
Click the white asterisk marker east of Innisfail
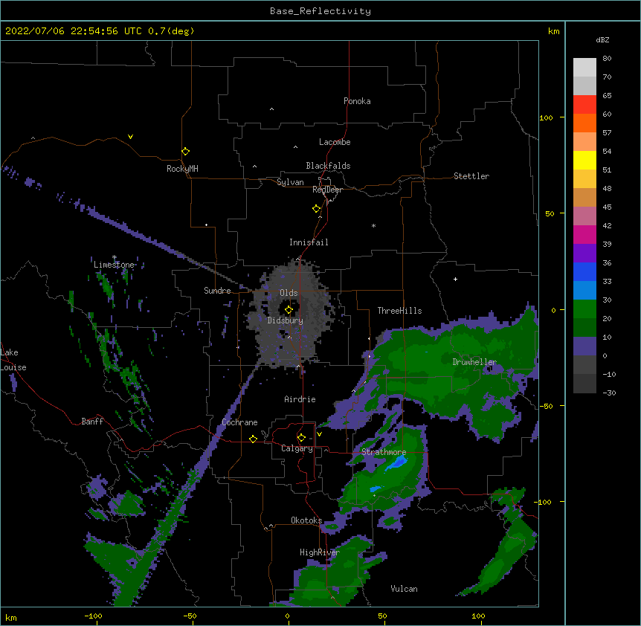coord(373,225)
